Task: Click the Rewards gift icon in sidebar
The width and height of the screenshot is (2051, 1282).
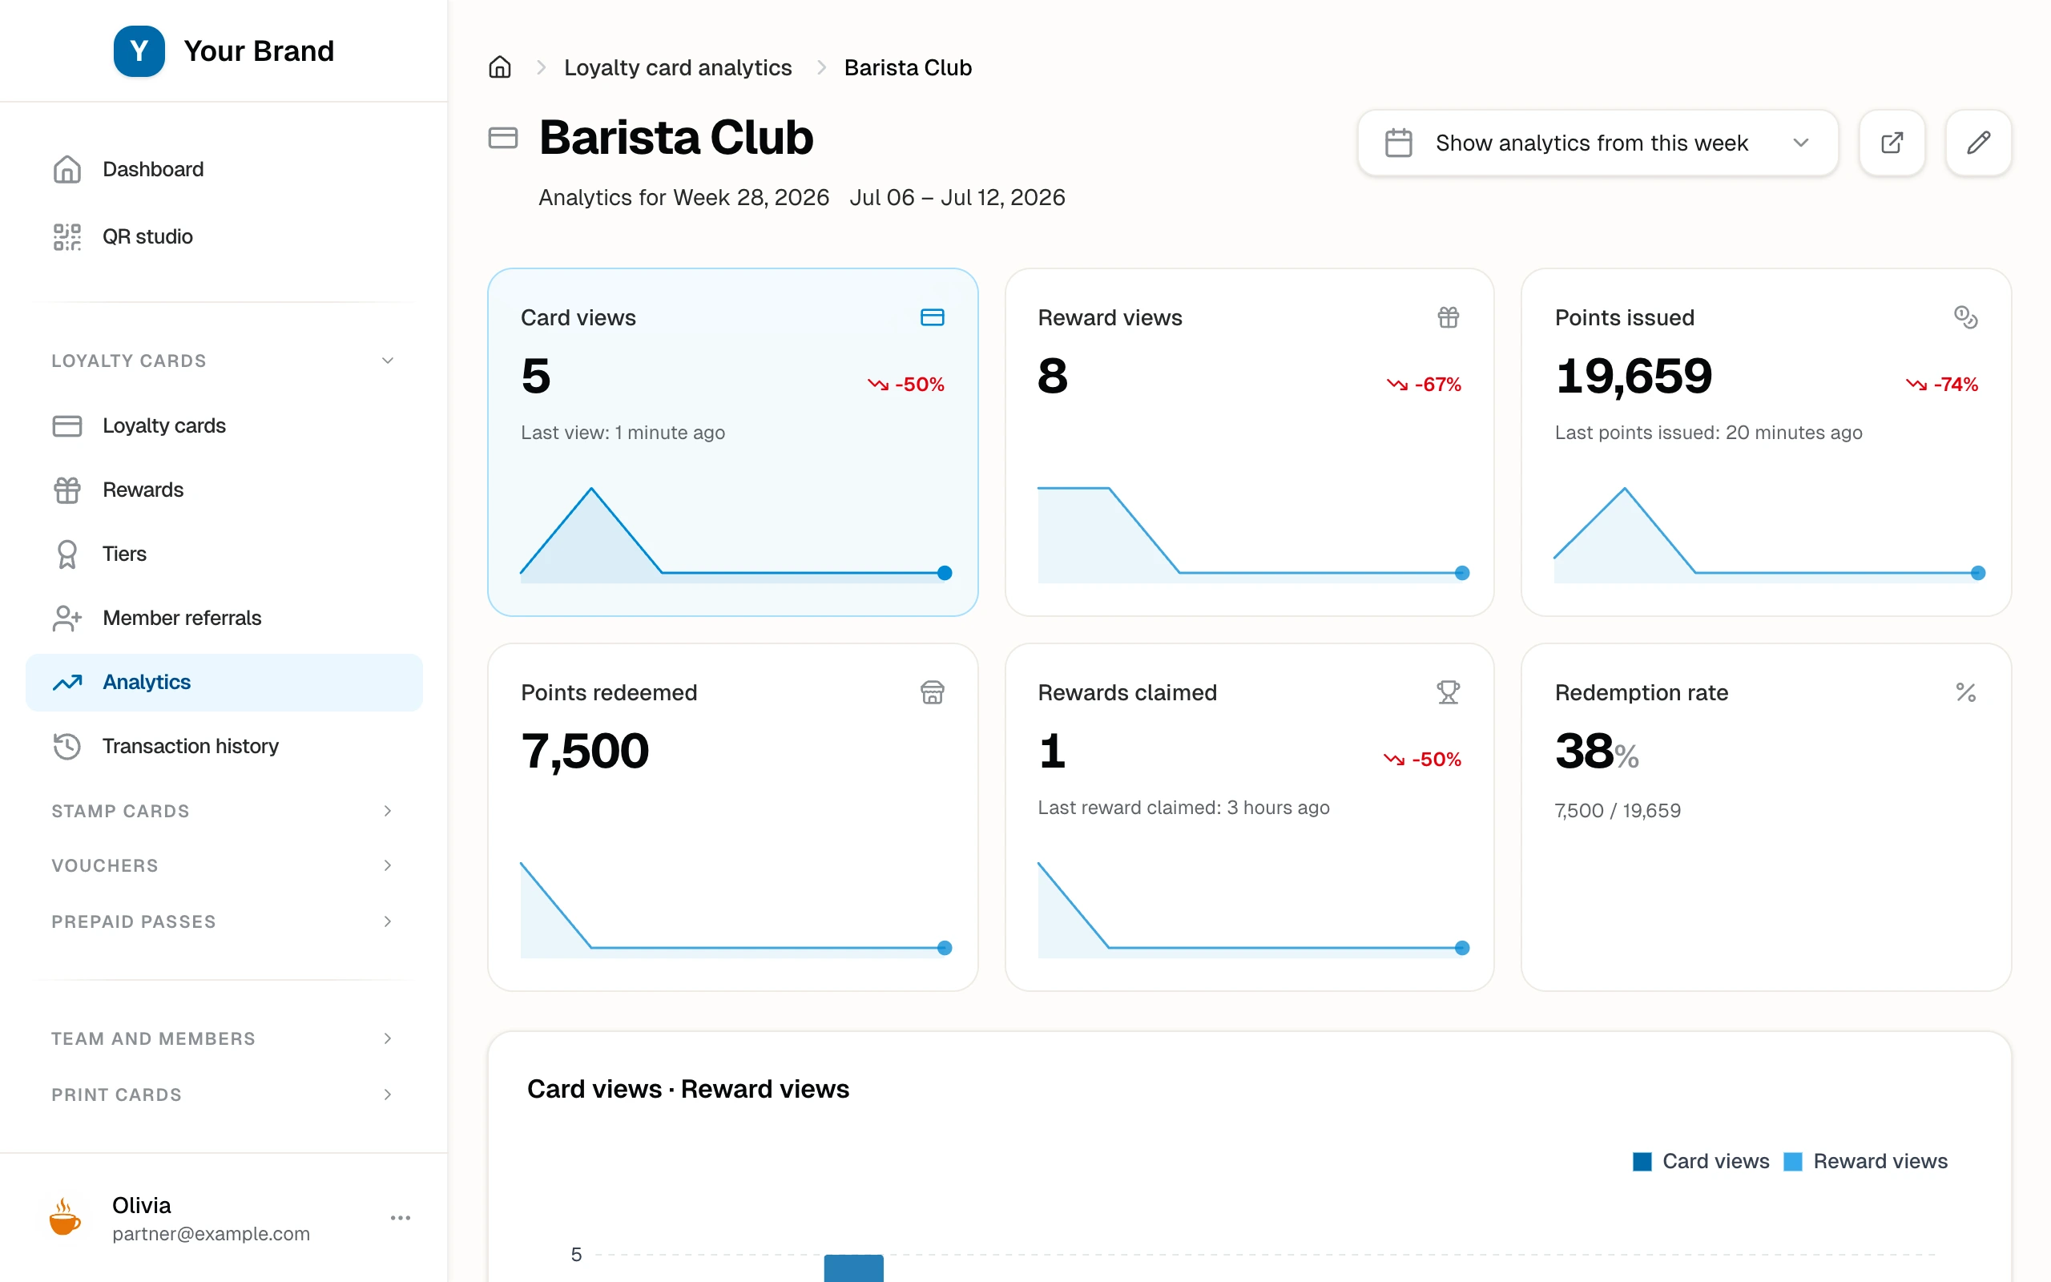Action: 67,490
